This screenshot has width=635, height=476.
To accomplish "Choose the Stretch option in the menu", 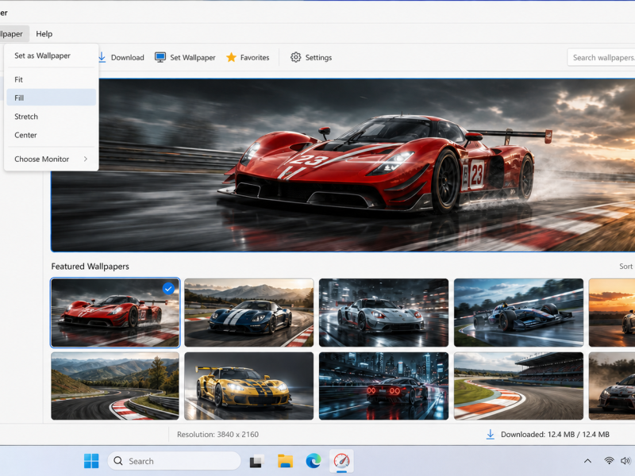I will (52, 117).
